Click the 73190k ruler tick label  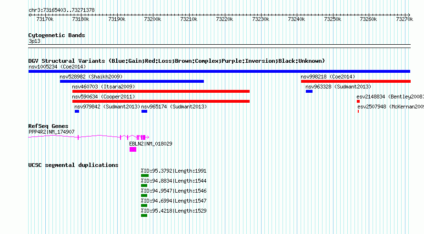pos(117,19)
